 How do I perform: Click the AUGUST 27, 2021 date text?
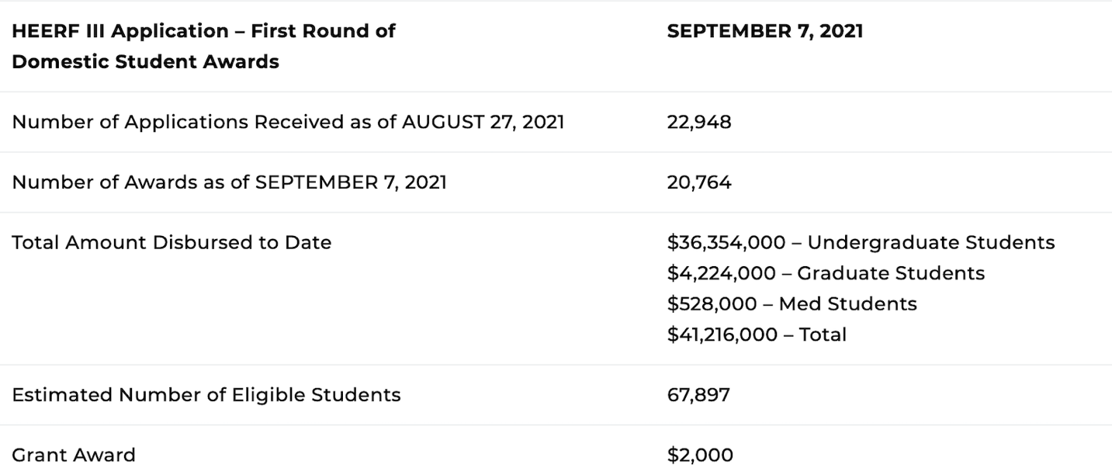[483, 122]
